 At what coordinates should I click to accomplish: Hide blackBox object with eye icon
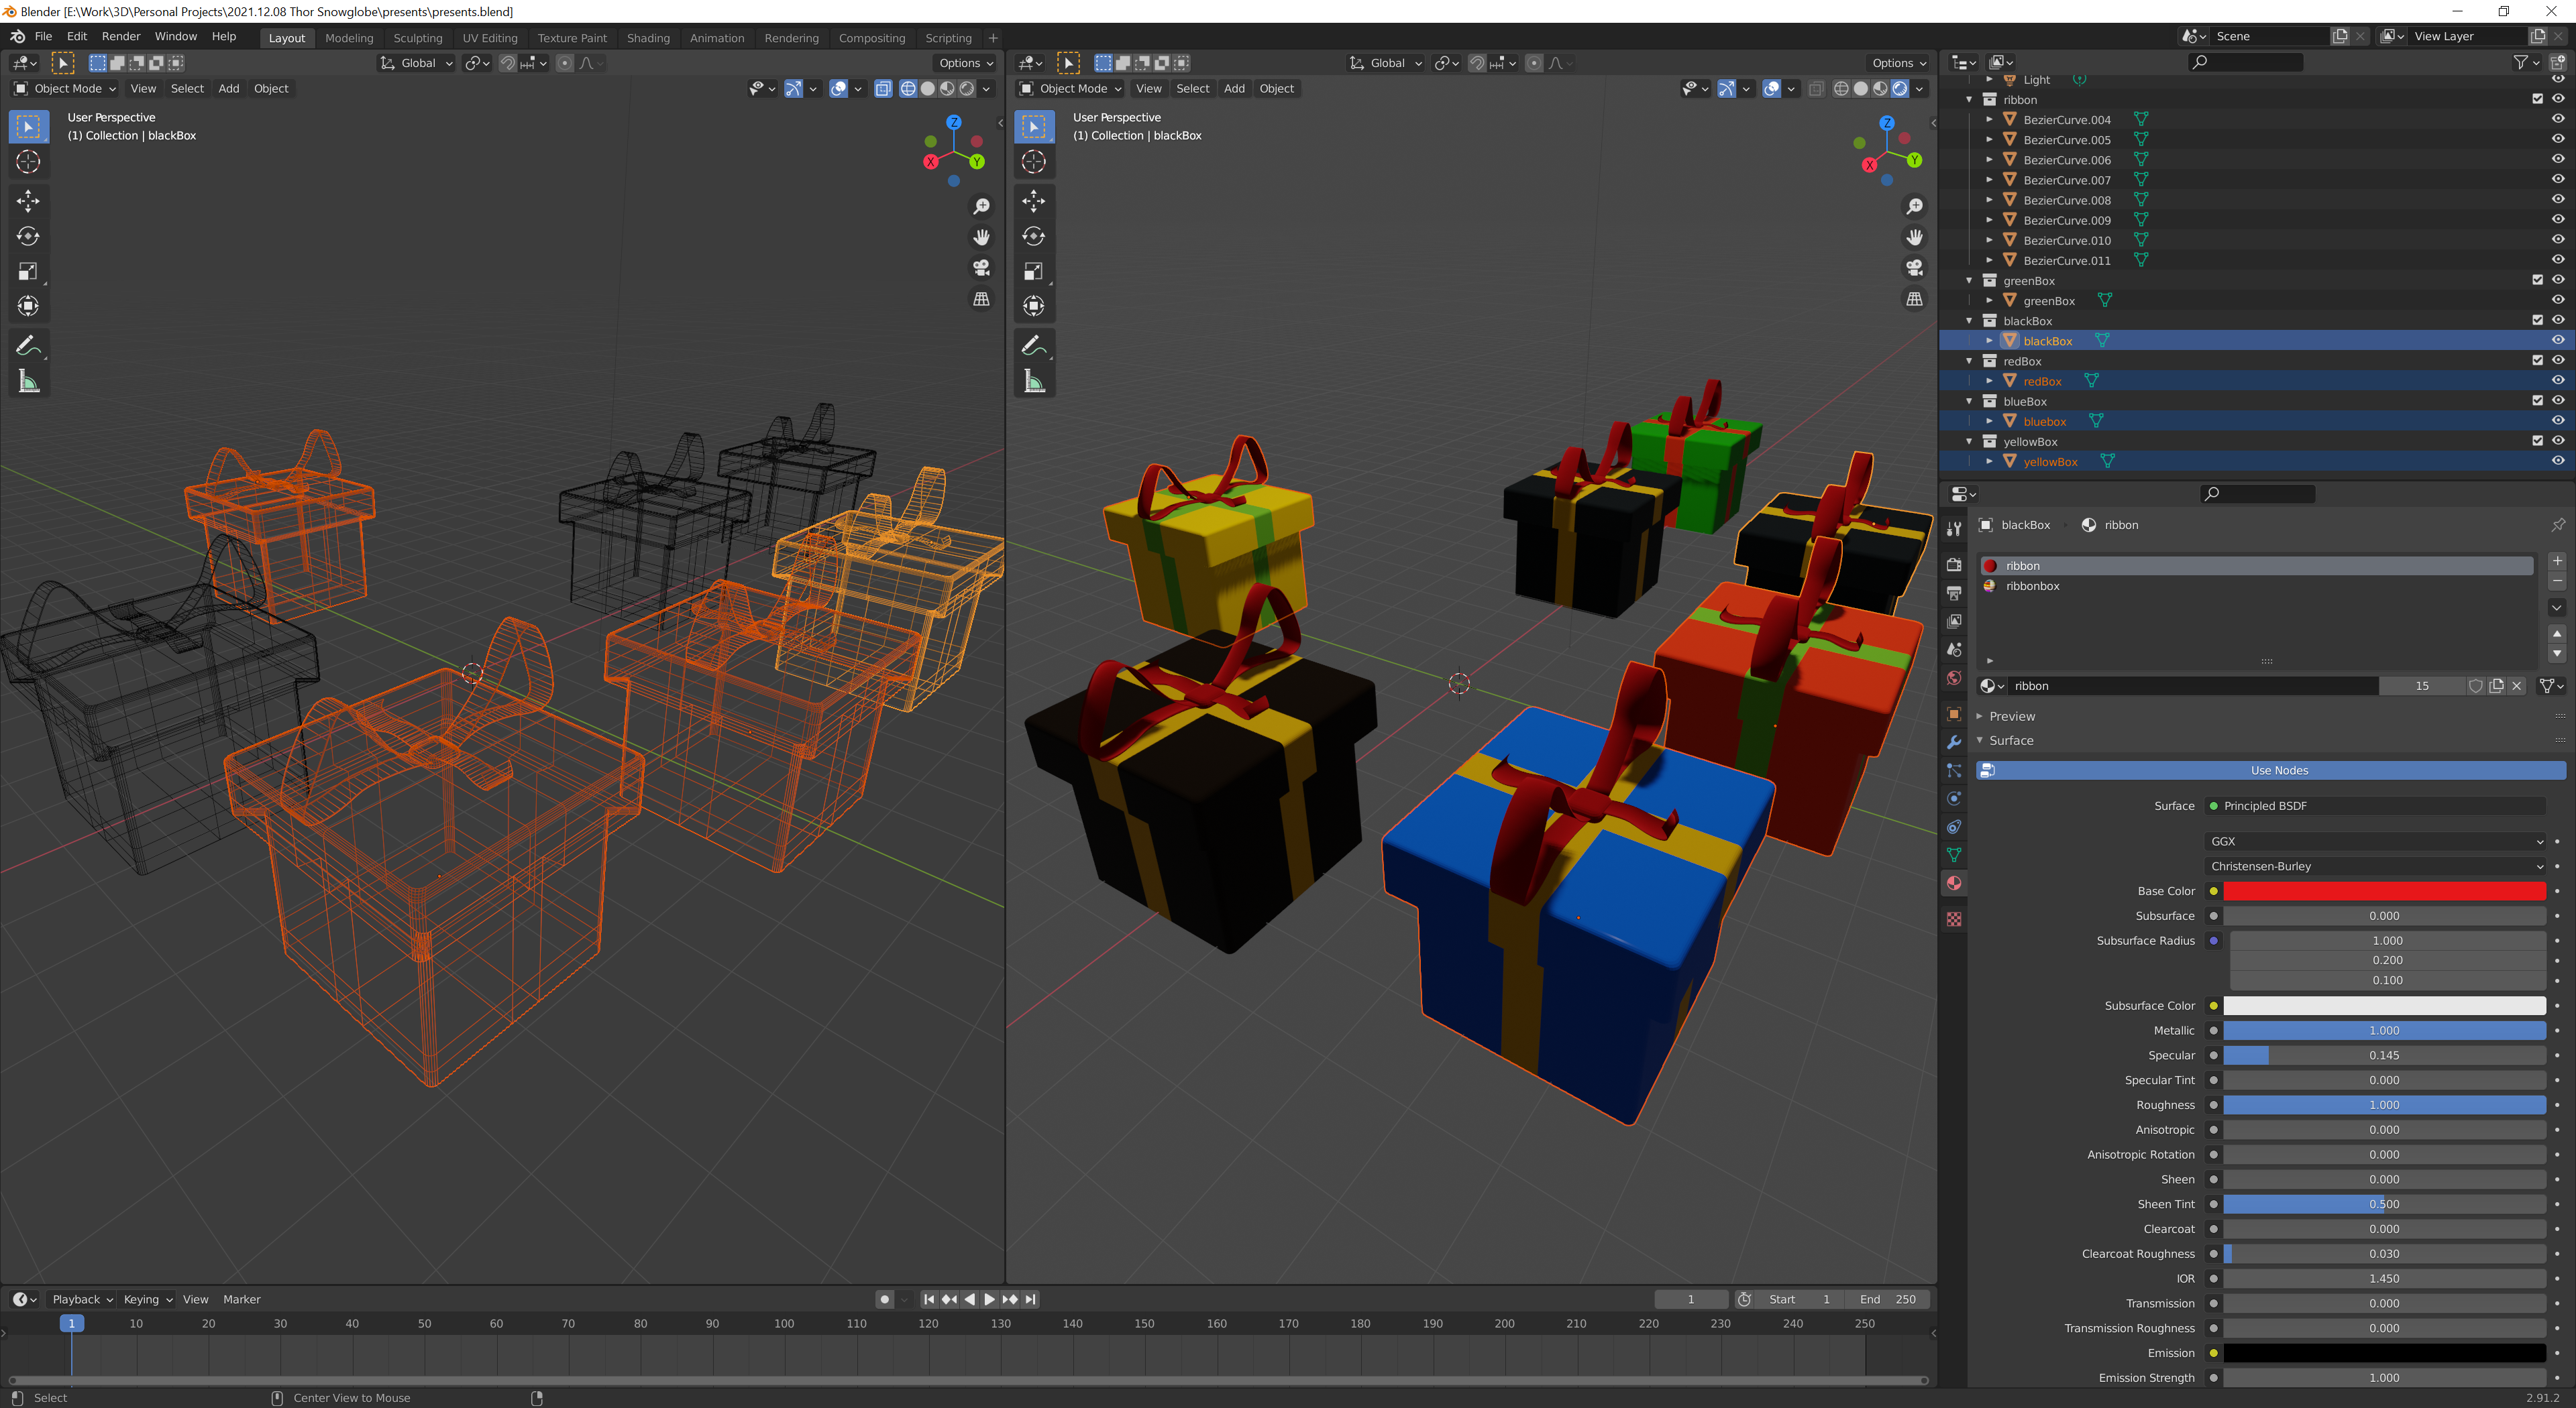(2557, 341)
